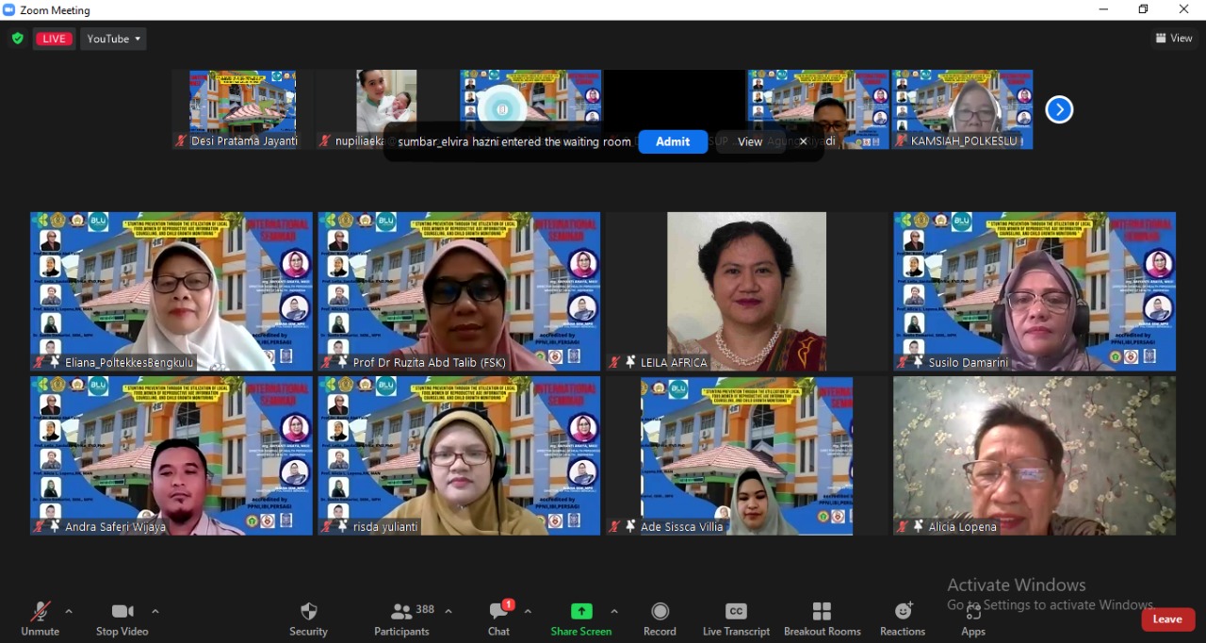Viewport: 1206px width, 643px height.
Task: Click pin icon on Prof Dr Ruzita tile
Action: 343,362
